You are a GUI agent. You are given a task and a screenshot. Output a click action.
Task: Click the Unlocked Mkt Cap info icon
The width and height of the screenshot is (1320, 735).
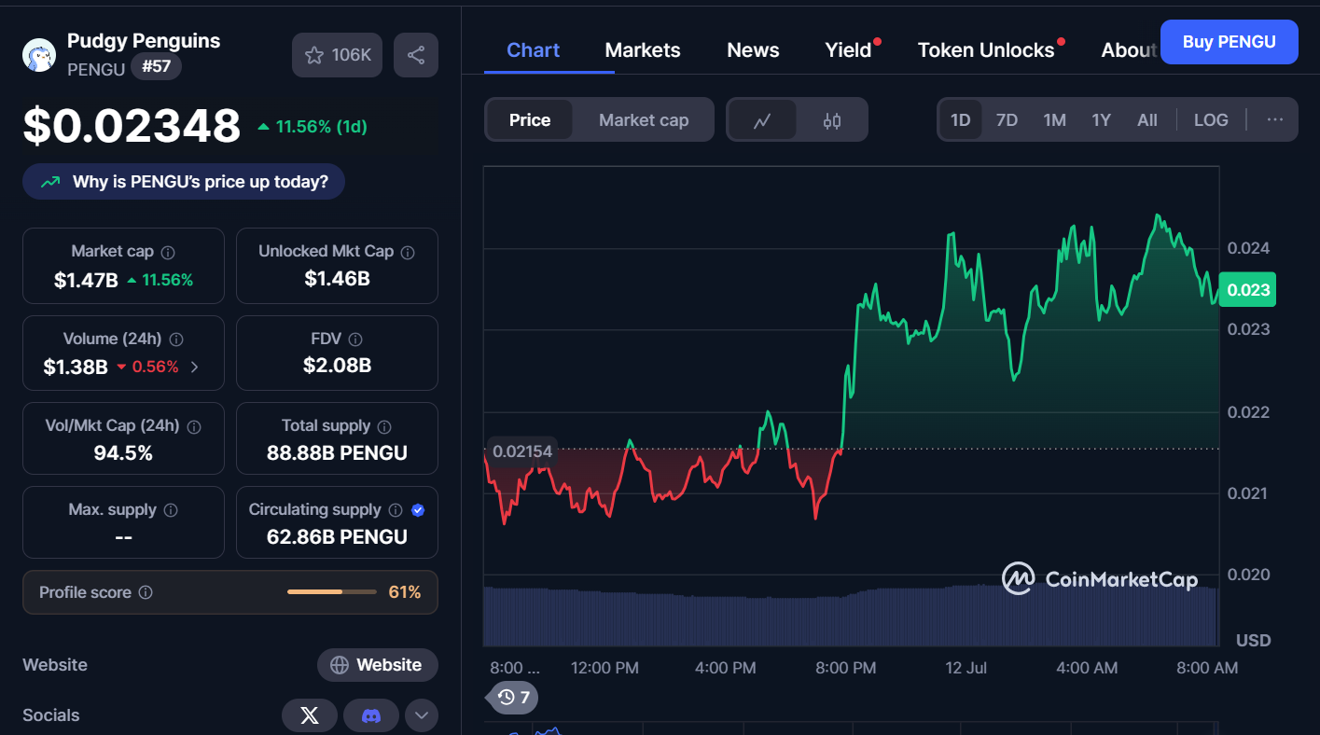pos(408,252)
